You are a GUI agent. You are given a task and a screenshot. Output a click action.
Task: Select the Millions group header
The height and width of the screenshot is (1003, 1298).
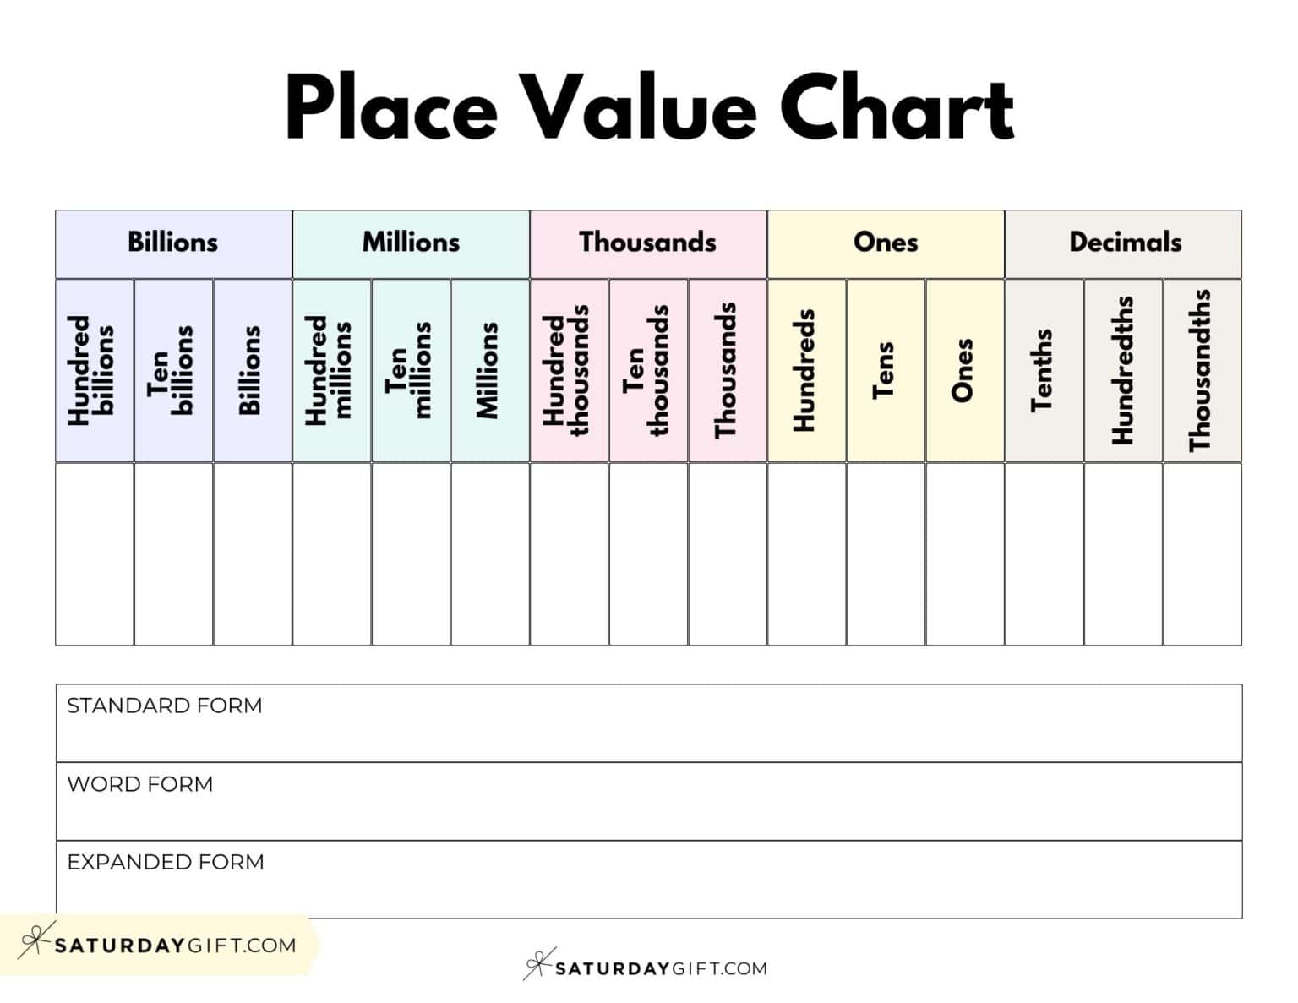click(x=411, y=243)
